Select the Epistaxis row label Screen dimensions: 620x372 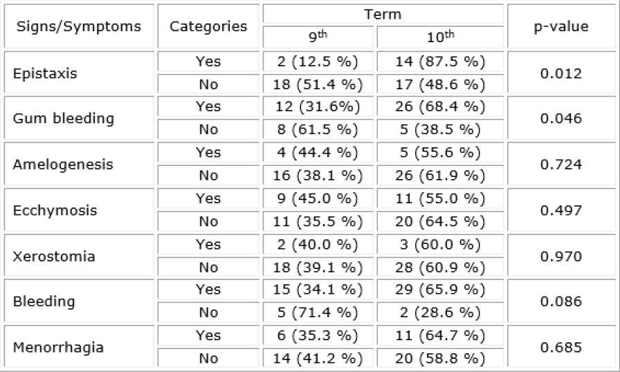[46, 73]
